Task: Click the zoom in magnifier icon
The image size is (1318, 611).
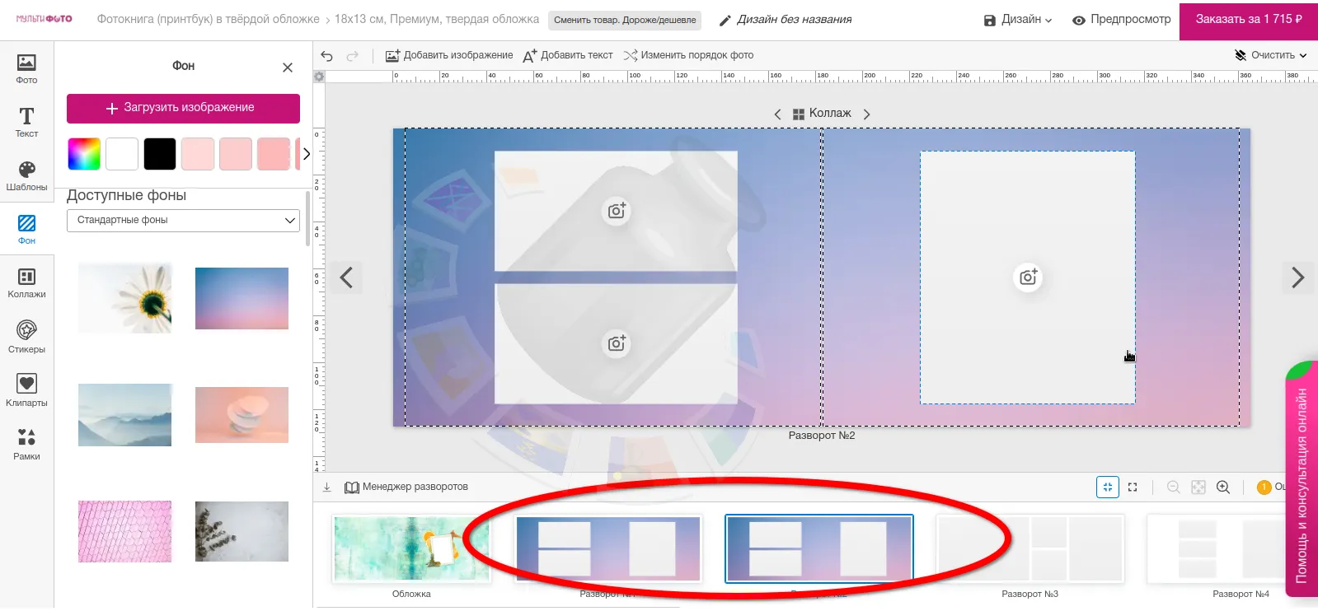Action: (x=1223, y=487)
